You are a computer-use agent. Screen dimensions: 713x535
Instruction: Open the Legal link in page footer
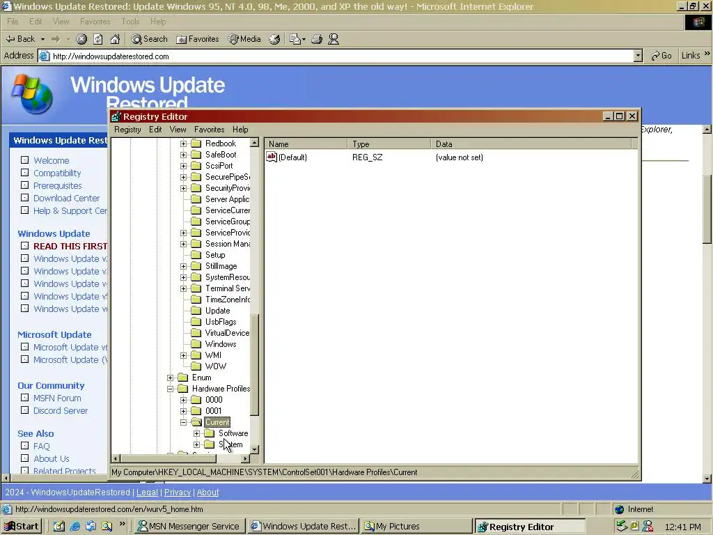tap(148, 493)
